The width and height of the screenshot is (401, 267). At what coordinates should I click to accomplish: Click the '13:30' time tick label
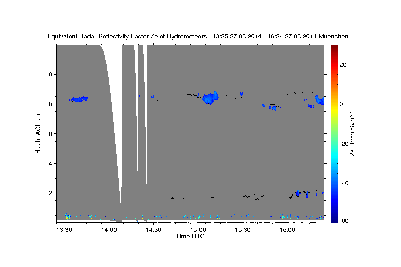pos(64,230)
